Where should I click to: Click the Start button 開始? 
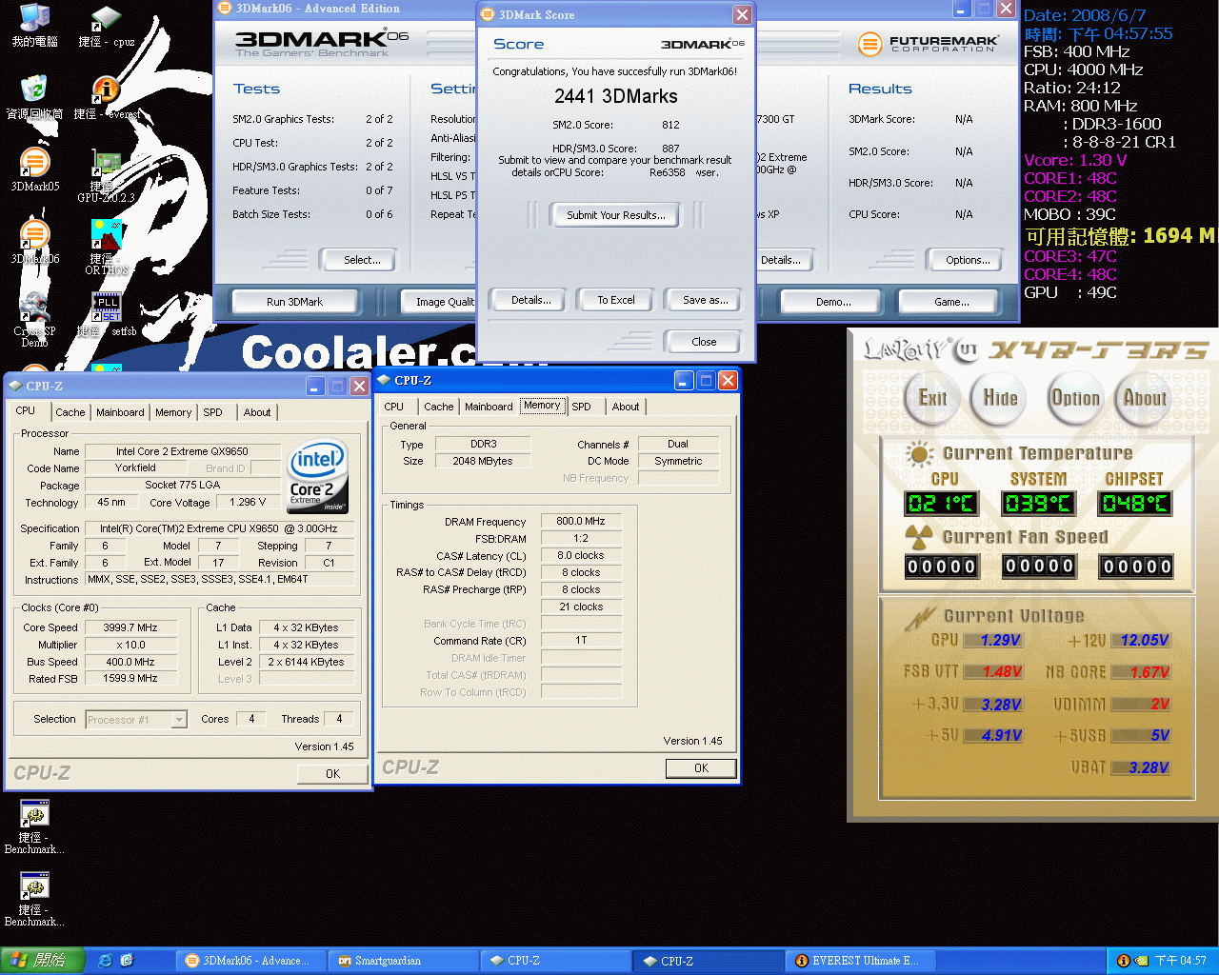point(43,961)
